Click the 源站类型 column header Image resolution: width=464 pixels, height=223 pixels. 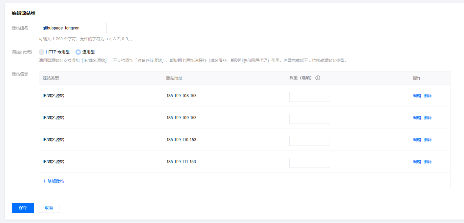tap(51, 78)
